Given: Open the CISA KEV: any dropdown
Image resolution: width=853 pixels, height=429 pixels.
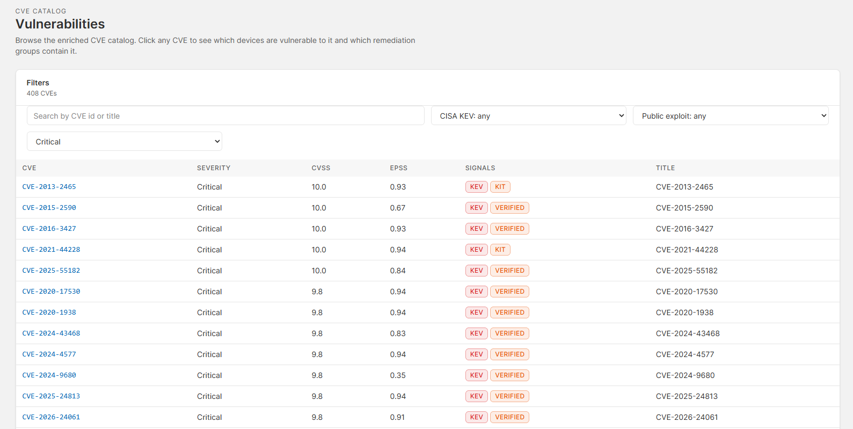Looking at the screenshot, I should (x=529, y=115).
